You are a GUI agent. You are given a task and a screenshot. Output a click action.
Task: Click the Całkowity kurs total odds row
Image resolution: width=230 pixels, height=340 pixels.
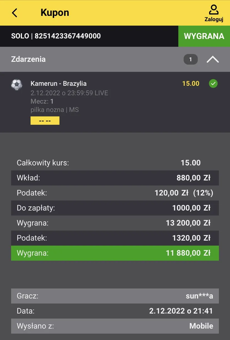115,163
